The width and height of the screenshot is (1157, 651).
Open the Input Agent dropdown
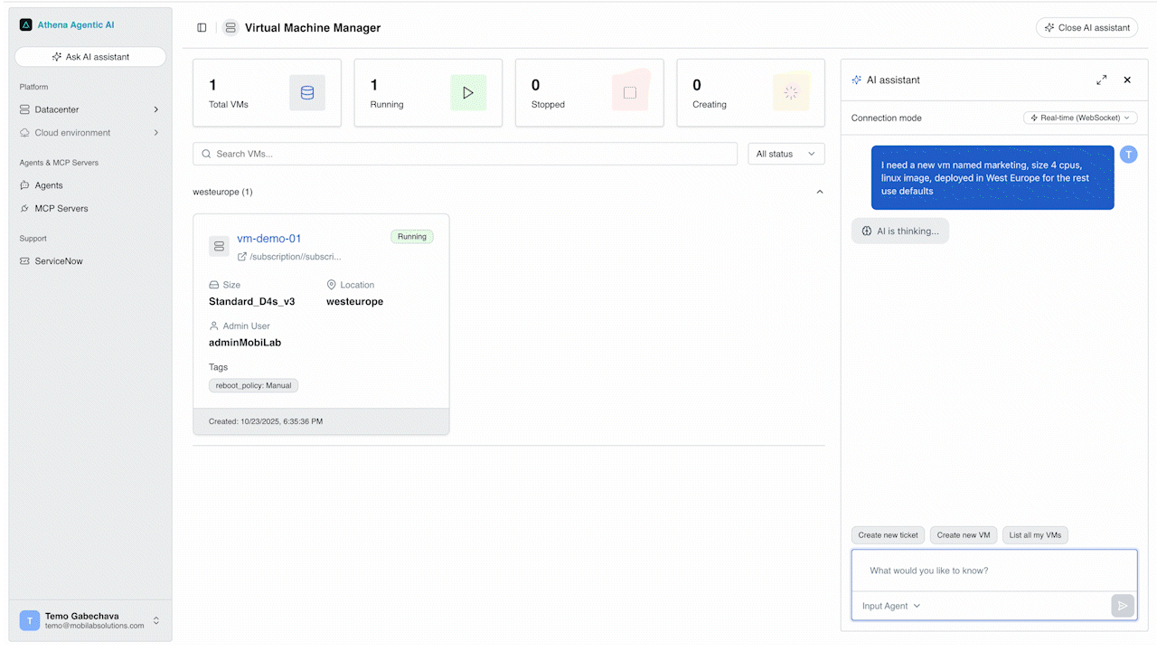[x=891, y=606]
